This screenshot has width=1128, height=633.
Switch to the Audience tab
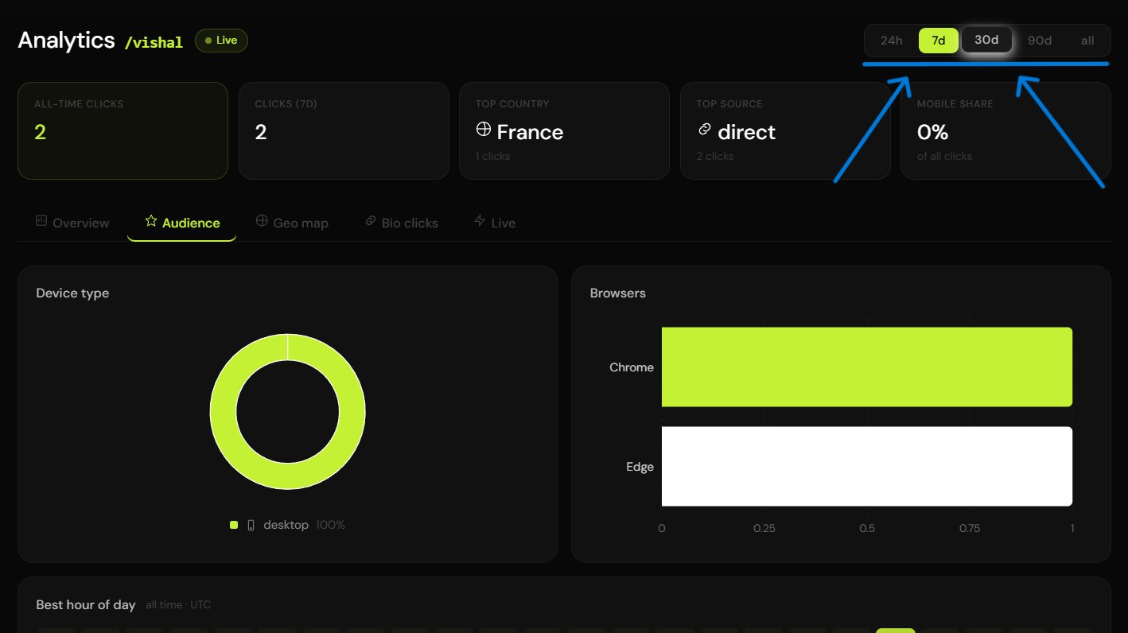182,223
